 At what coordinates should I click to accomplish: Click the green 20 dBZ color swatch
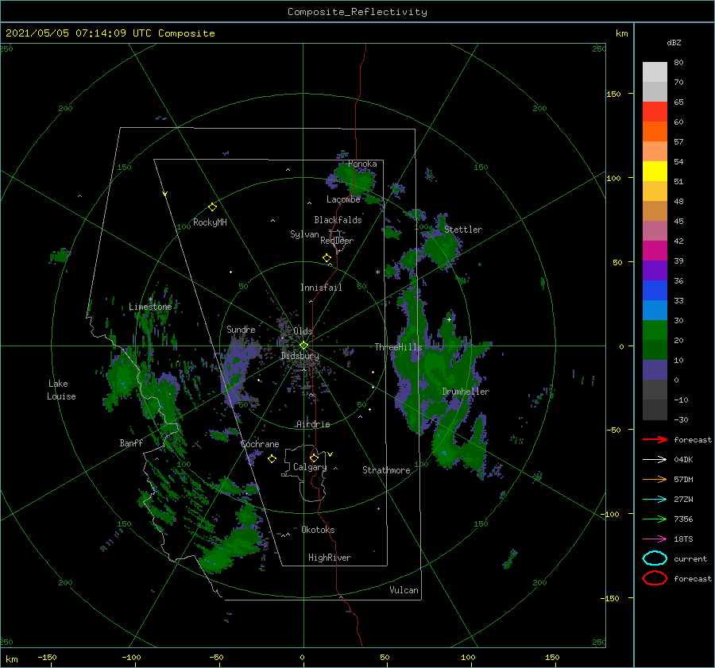[655, 330]
